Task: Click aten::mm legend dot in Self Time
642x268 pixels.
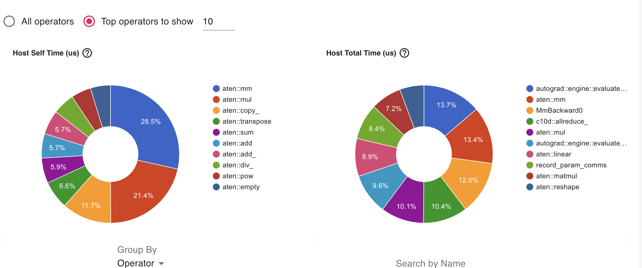Action: 216,89
